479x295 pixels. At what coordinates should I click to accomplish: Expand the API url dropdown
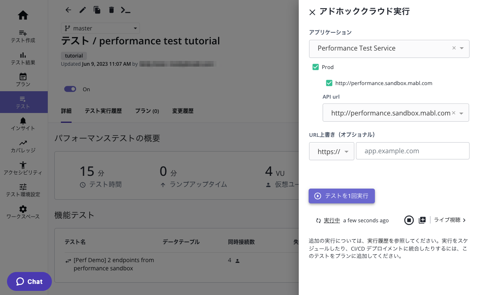462,113
